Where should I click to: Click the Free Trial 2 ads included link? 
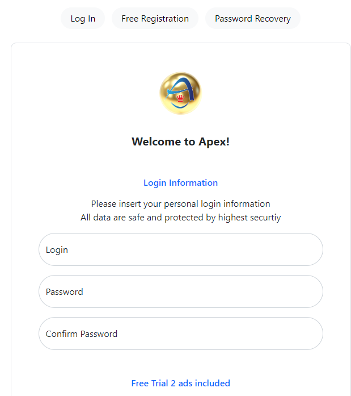(180, 383)
